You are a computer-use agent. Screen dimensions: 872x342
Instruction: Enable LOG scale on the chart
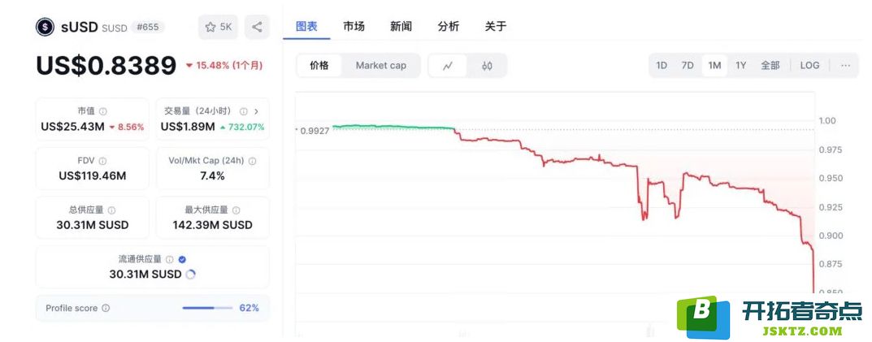(x=809, y=65)
